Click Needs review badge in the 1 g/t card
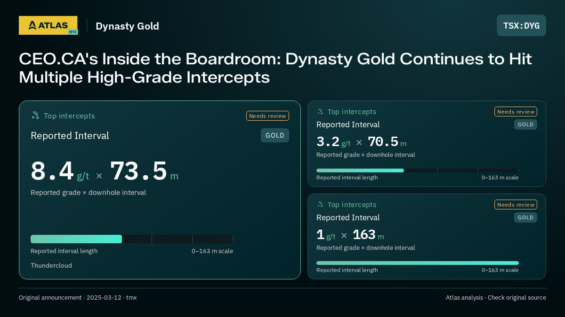Viewport: 565px width, 317px height. [x=516, y=204]
